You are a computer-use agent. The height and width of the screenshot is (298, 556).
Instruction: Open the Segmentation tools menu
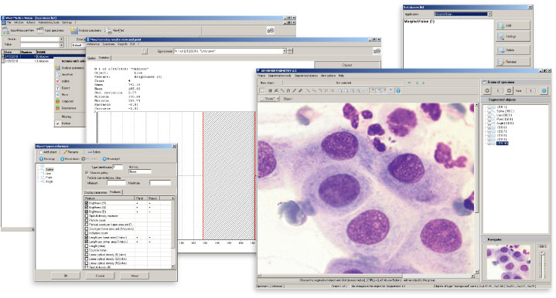(x=279, y=76)
